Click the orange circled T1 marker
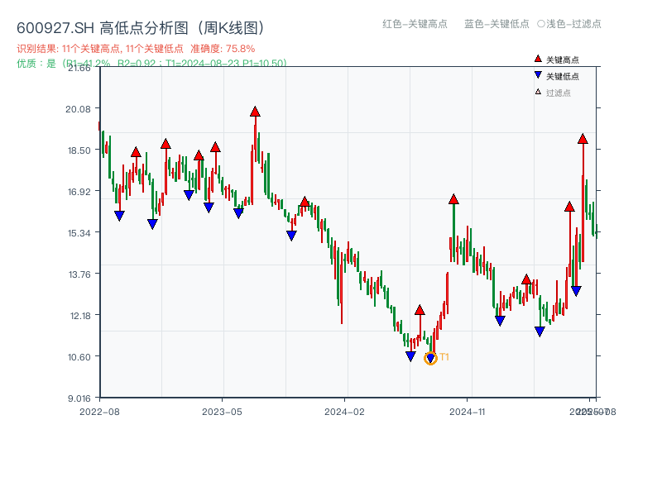 (431, 358)
